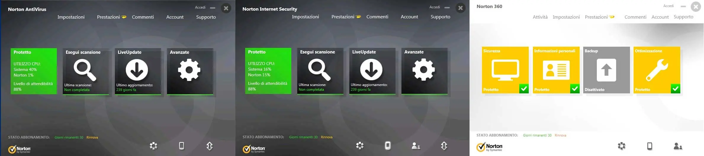
Task: Click up-down arrows icon in Norton Internet Security
Action: point(444,146)
